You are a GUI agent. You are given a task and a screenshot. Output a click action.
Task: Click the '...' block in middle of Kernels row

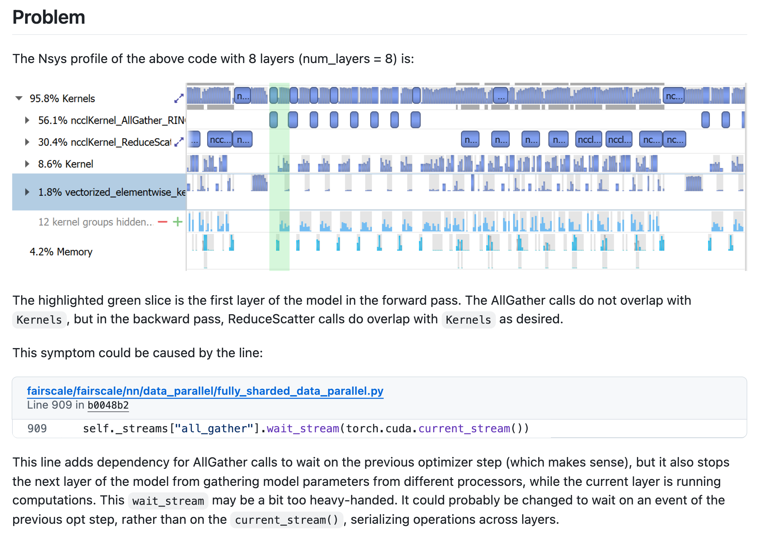501,96
